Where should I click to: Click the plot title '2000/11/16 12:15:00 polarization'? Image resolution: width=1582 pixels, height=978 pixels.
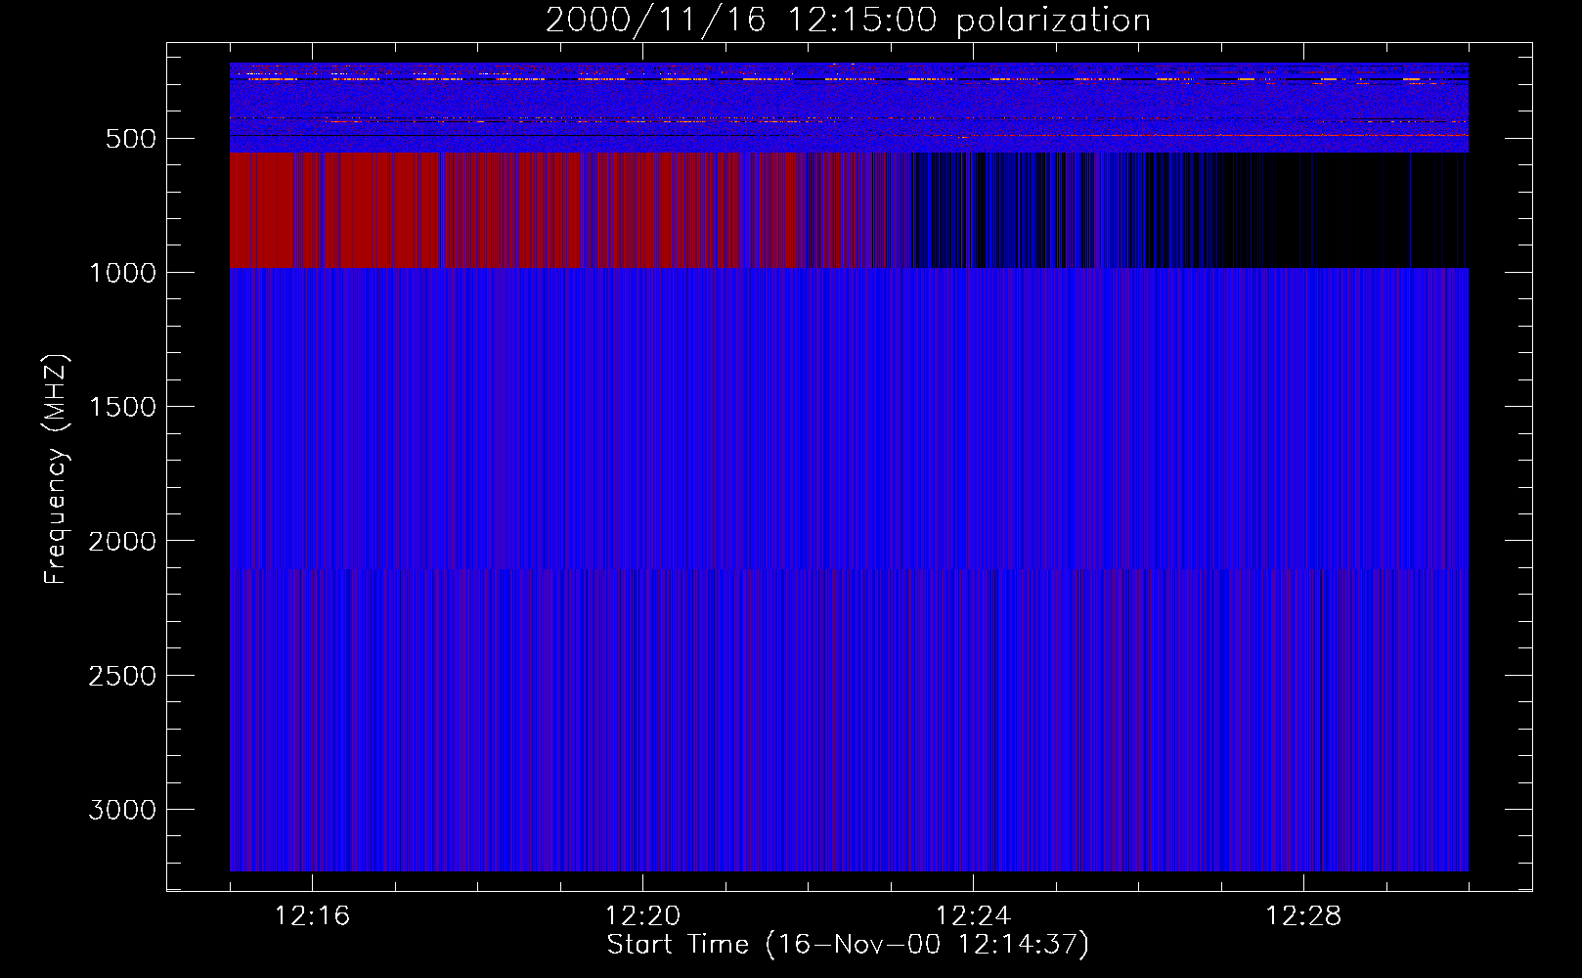tap(848, 21)
